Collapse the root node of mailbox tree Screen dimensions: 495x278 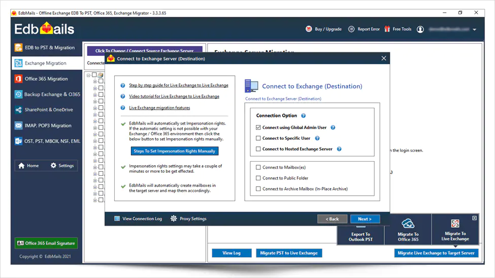click(89, 75)
